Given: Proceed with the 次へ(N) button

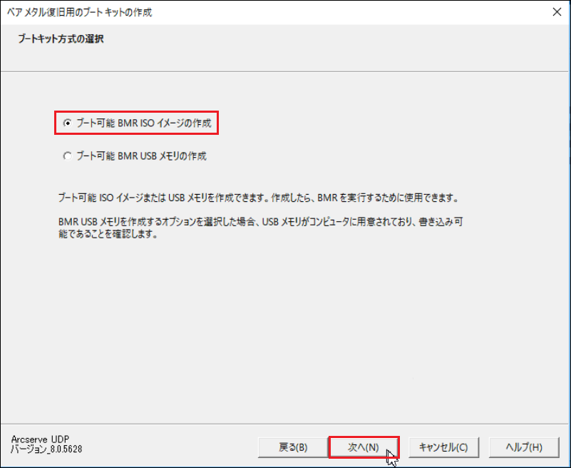Looking at the screenshot, I should point(364,447).
